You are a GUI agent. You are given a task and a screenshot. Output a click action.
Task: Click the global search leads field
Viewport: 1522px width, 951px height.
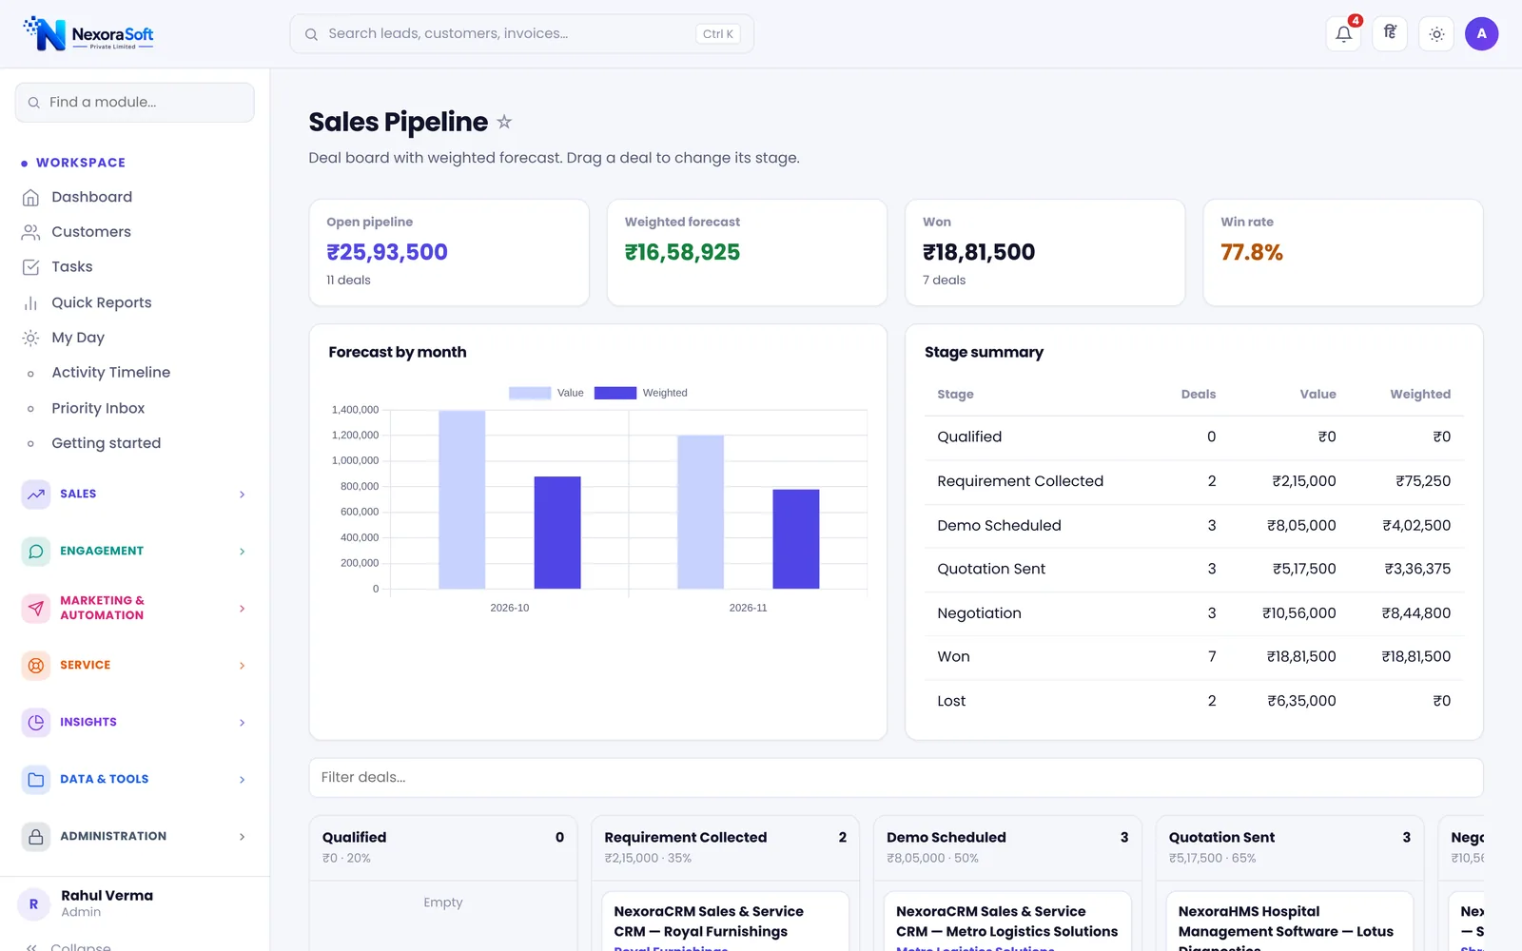(x=521, y=34)
